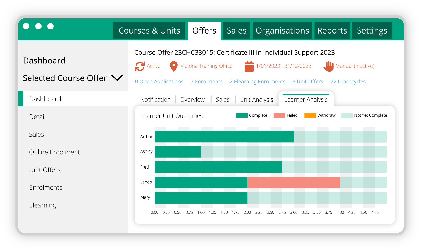
Task: Click the Fred row label
Action: tap(144, 167)
